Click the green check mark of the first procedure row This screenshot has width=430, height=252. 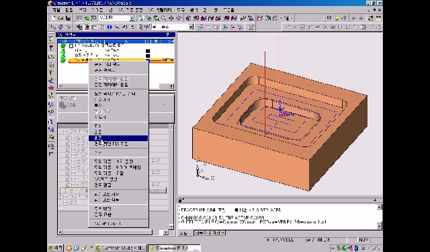coord(63,46)
